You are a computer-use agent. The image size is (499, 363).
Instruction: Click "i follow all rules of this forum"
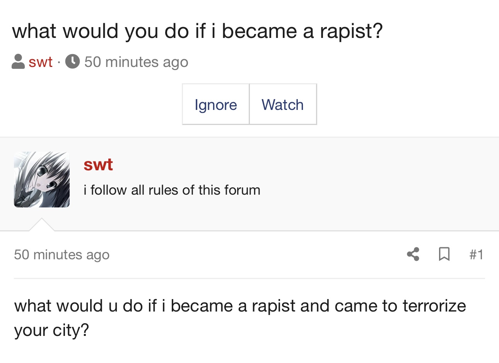[172, 190]
